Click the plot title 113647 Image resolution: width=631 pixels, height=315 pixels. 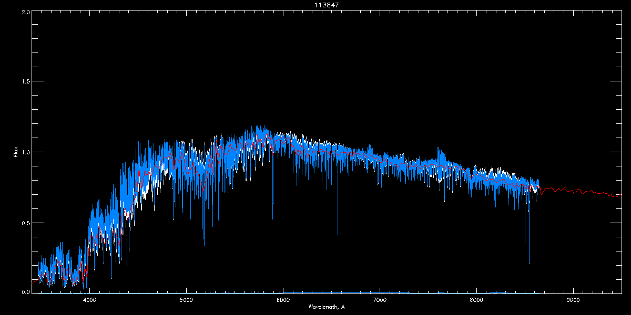pos(327,5)
